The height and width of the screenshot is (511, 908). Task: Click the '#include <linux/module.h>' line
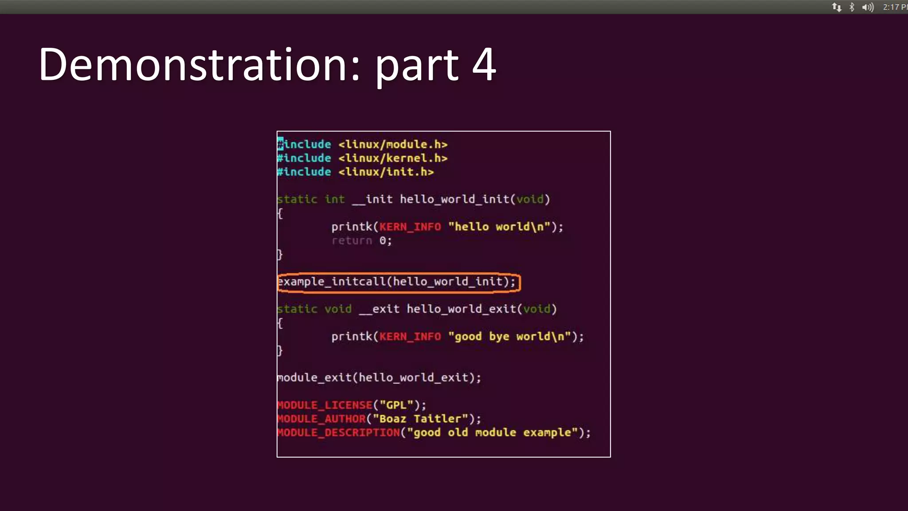pos(362,144)
